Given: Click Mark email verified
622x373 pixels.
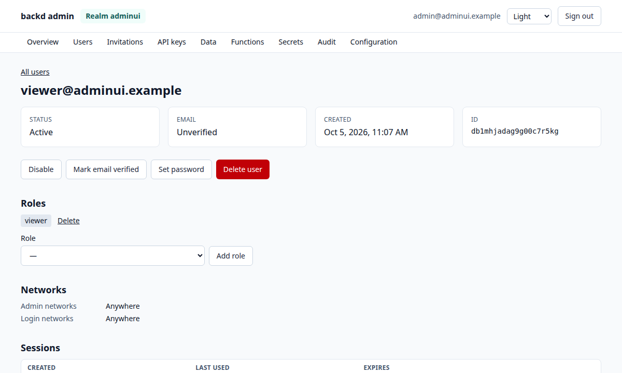Looking at the screenshot, I should pos(106,169).
